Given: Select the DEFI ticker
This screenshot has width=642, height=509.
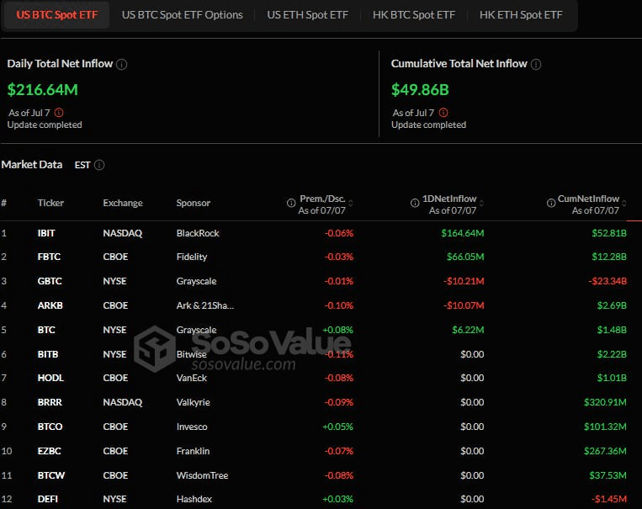Looking at the screenshot, I should pyautogui.click(x=47, y=499).
